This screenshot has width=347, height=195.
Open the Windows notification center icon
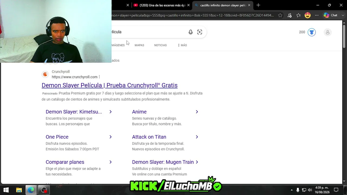336,190
